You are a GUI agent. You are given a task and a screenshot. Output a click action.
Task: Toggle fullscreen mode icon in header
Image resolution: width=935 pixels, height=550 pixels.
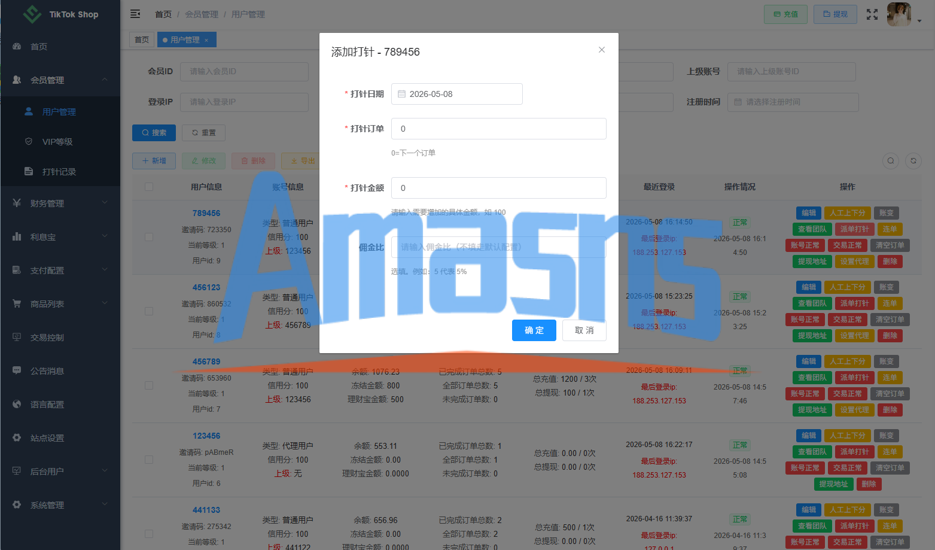[872, 14]
